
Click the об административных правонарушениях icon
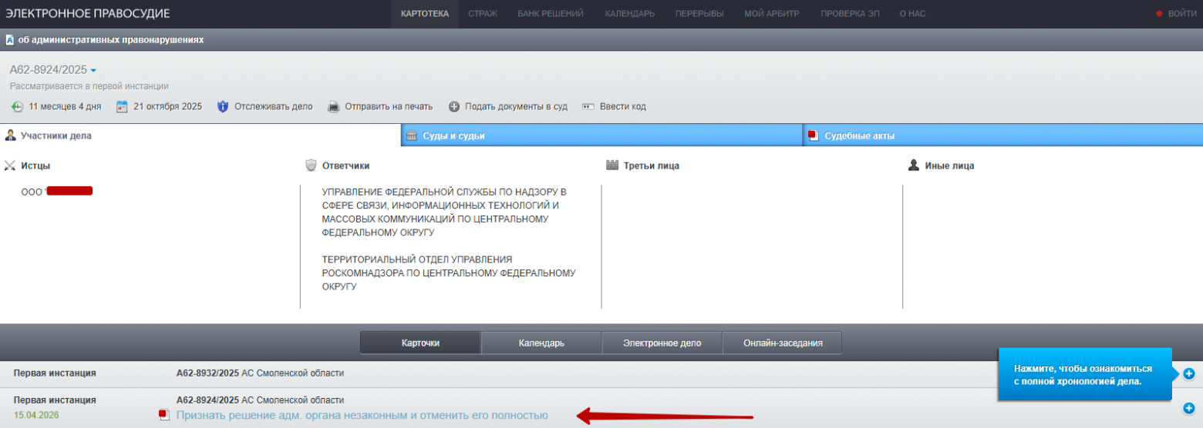tap(9, 39)
